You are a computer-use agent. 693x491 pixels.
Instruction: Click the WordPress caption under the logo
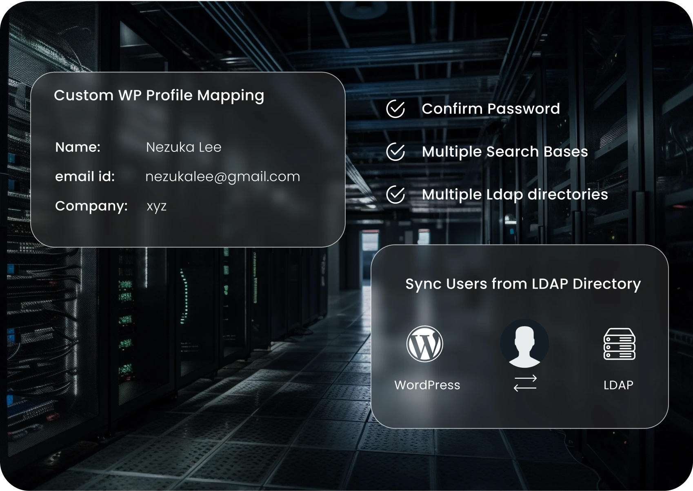427,385
